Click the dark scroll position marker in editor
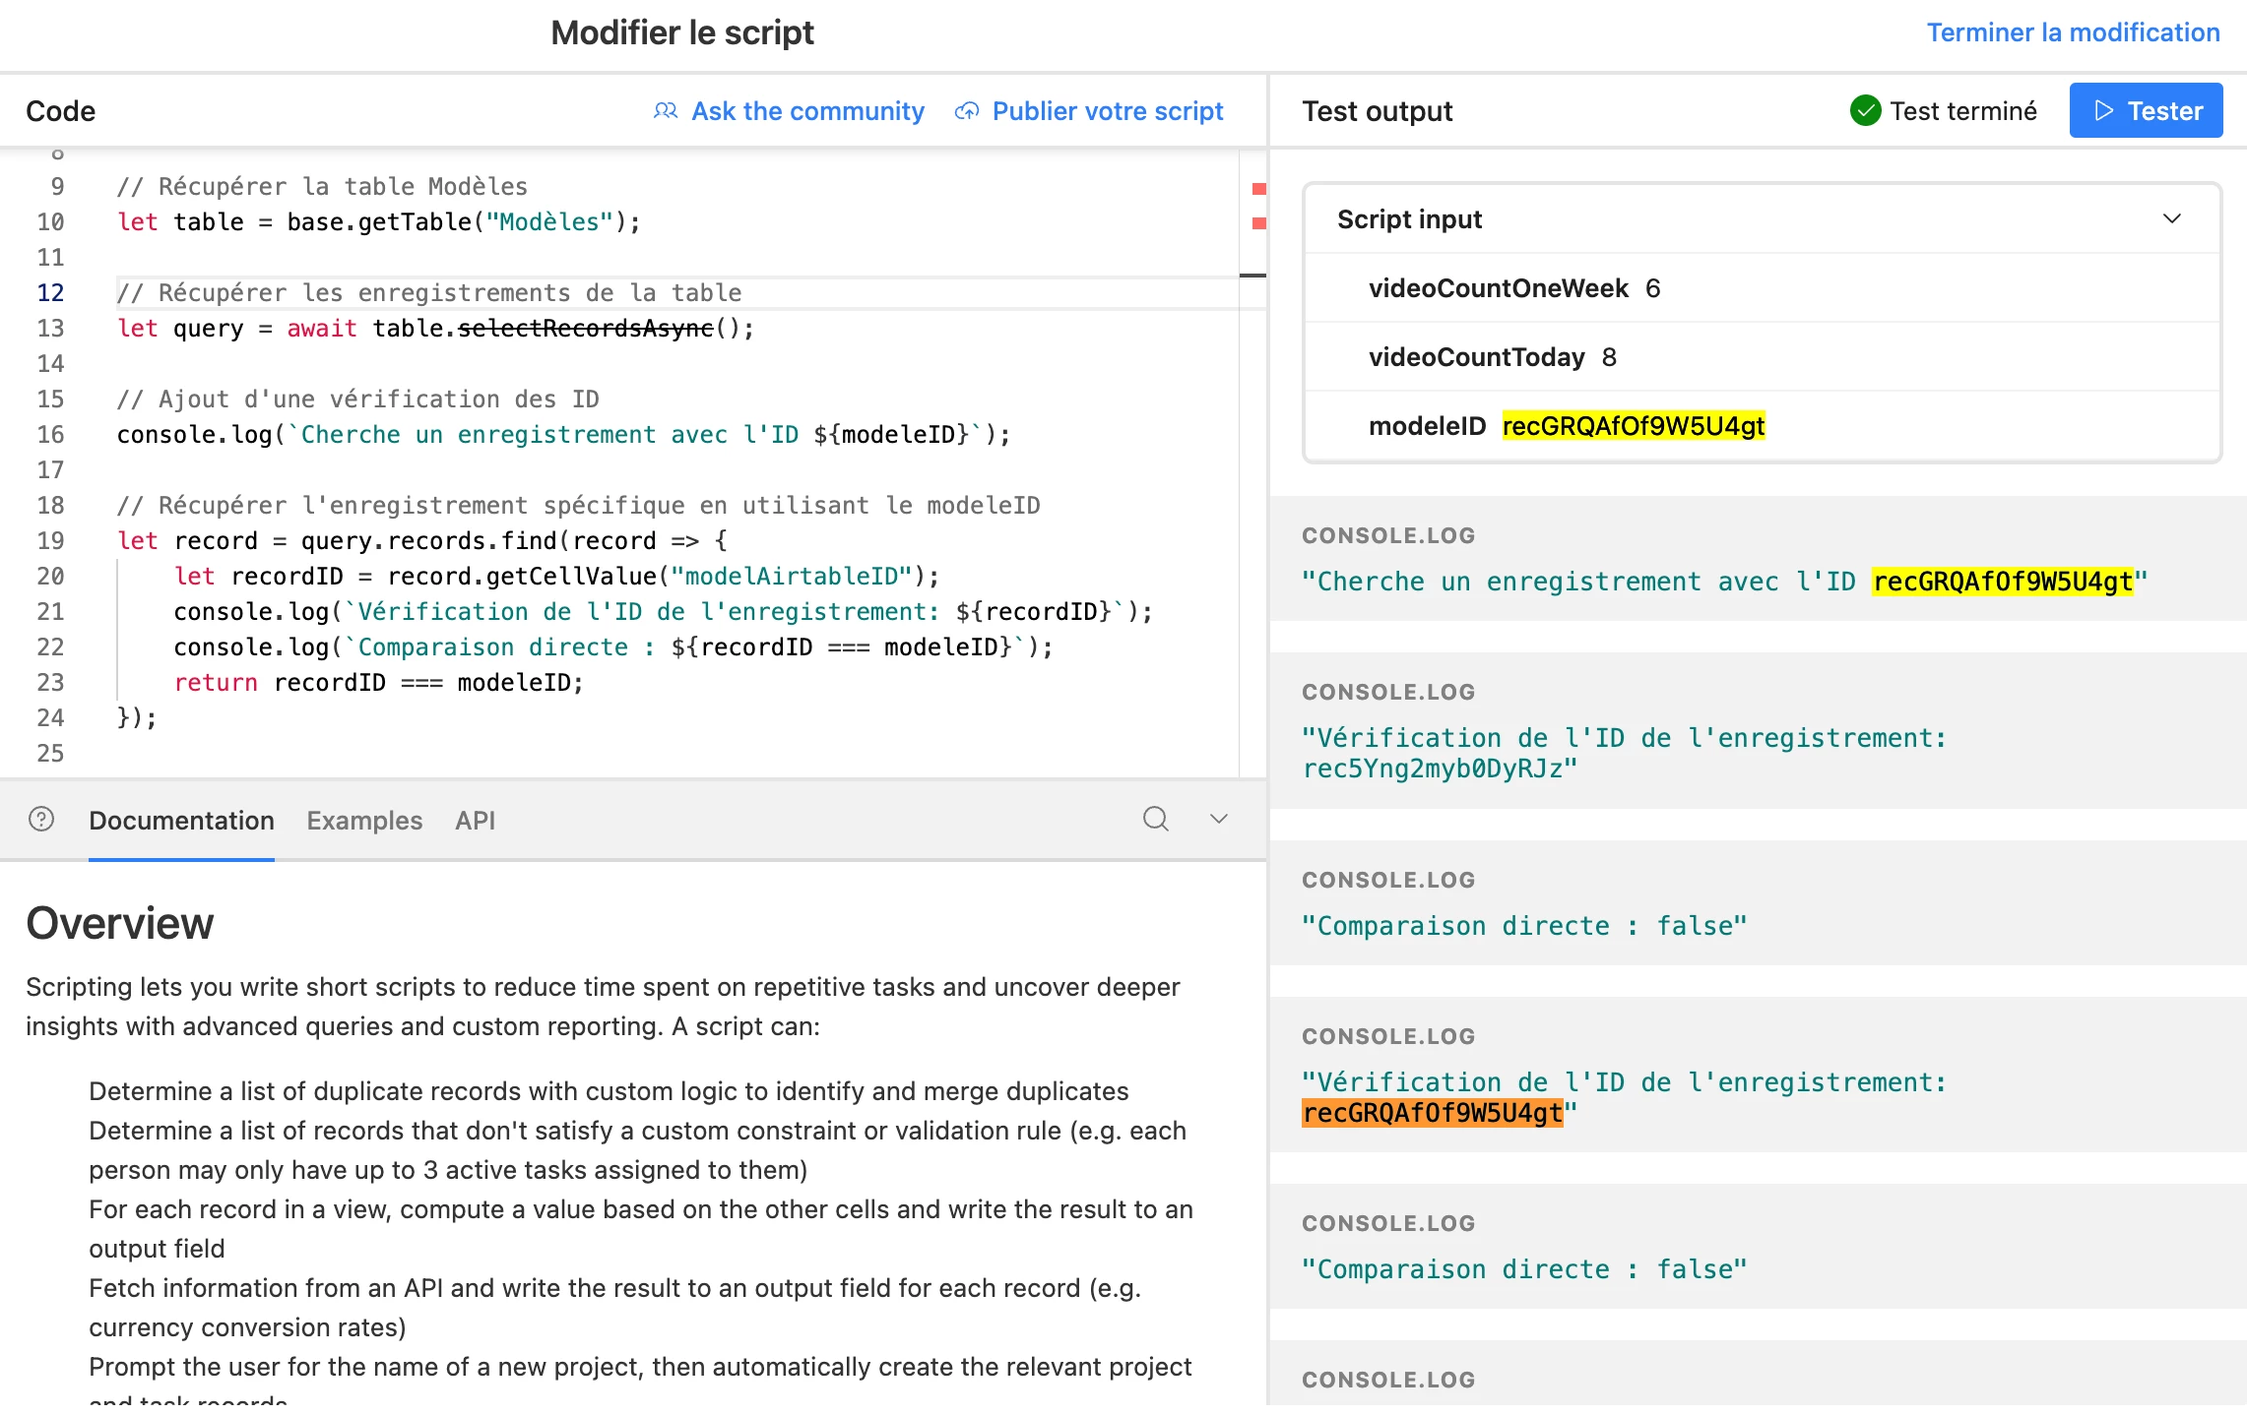Viewport: 2247px width, 1415px height. [x=1252, y=275]
